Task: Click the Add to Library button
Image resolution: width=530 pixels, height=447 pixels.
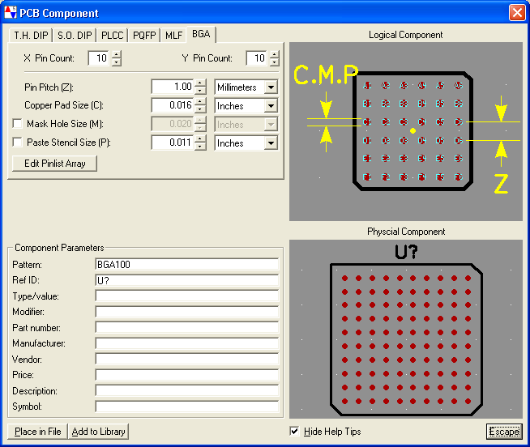Action: tap(98, 432)
